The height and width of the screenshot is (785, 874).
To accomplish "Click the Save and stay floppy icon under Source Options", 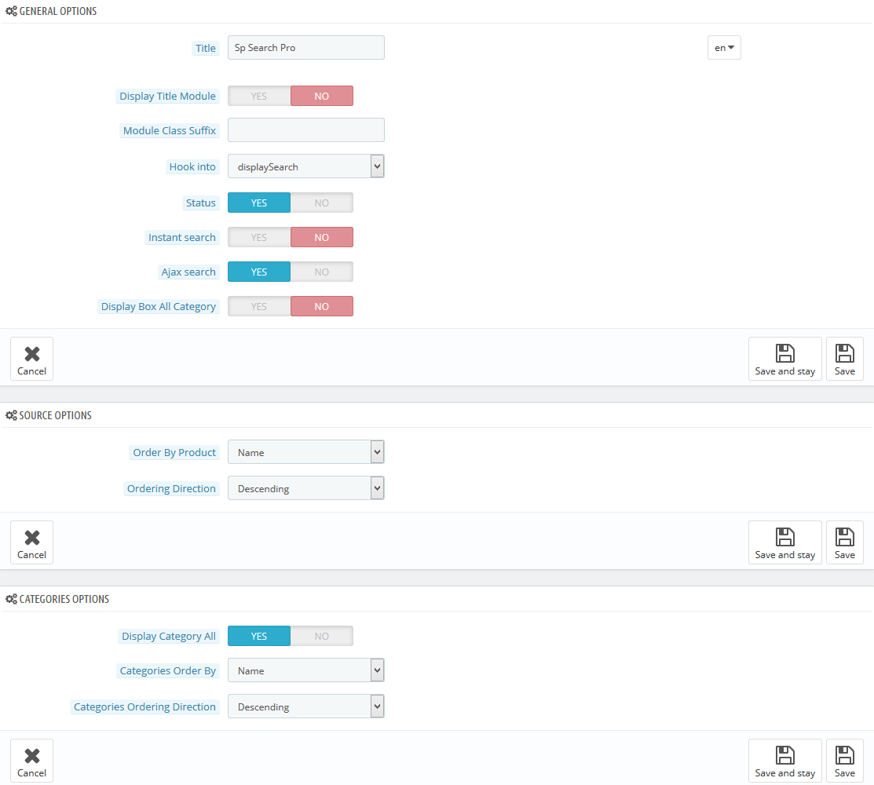I will coord(784,537).
